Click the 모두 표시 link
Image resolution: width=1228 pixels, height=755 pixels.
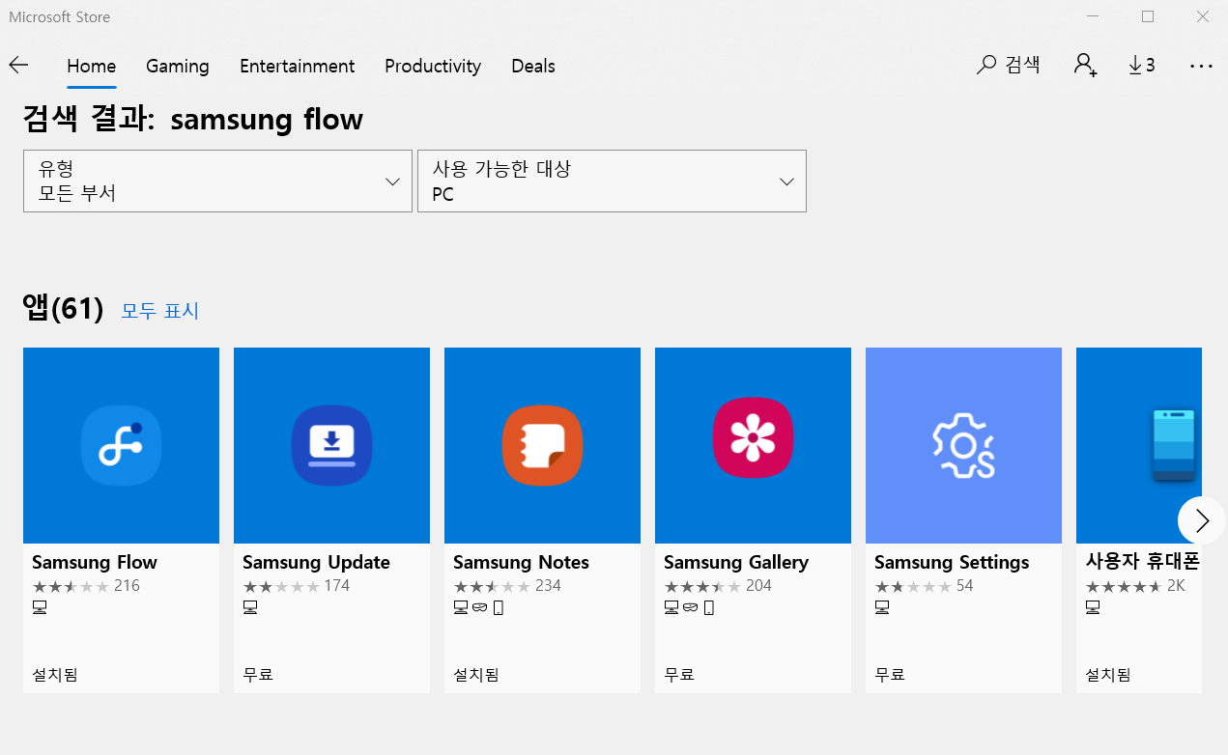click(159, 311)
